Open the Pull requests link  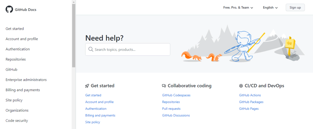[171, 109]
